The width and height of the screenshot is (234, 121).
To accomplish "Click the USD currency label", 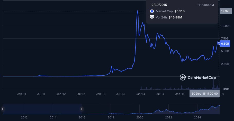I will click(226, 89).
